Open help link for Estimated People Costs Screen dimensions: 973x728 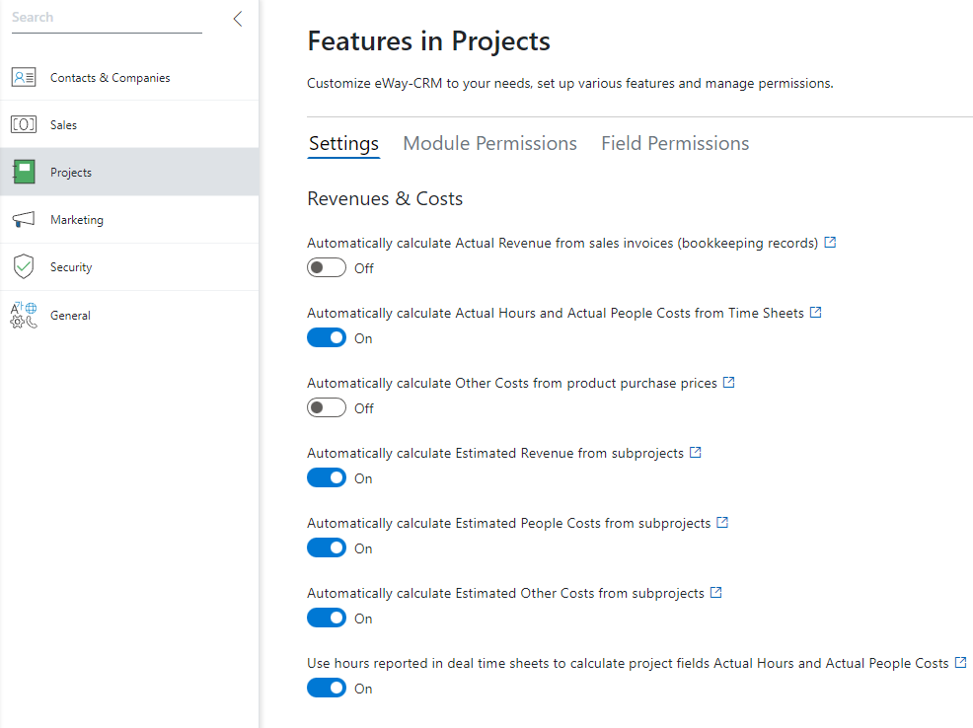tap(722, 523)
